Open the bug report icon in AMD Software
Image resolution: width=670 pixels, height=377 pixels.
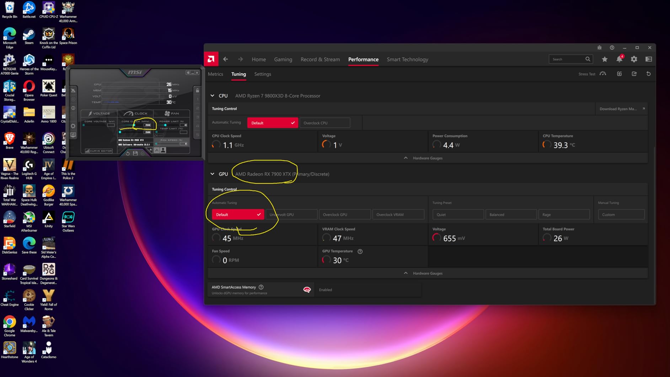[x=599, y=48]
